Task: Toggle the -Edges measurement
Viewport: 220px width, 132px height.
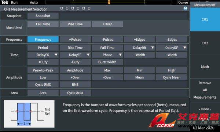Action: point(172,40)
